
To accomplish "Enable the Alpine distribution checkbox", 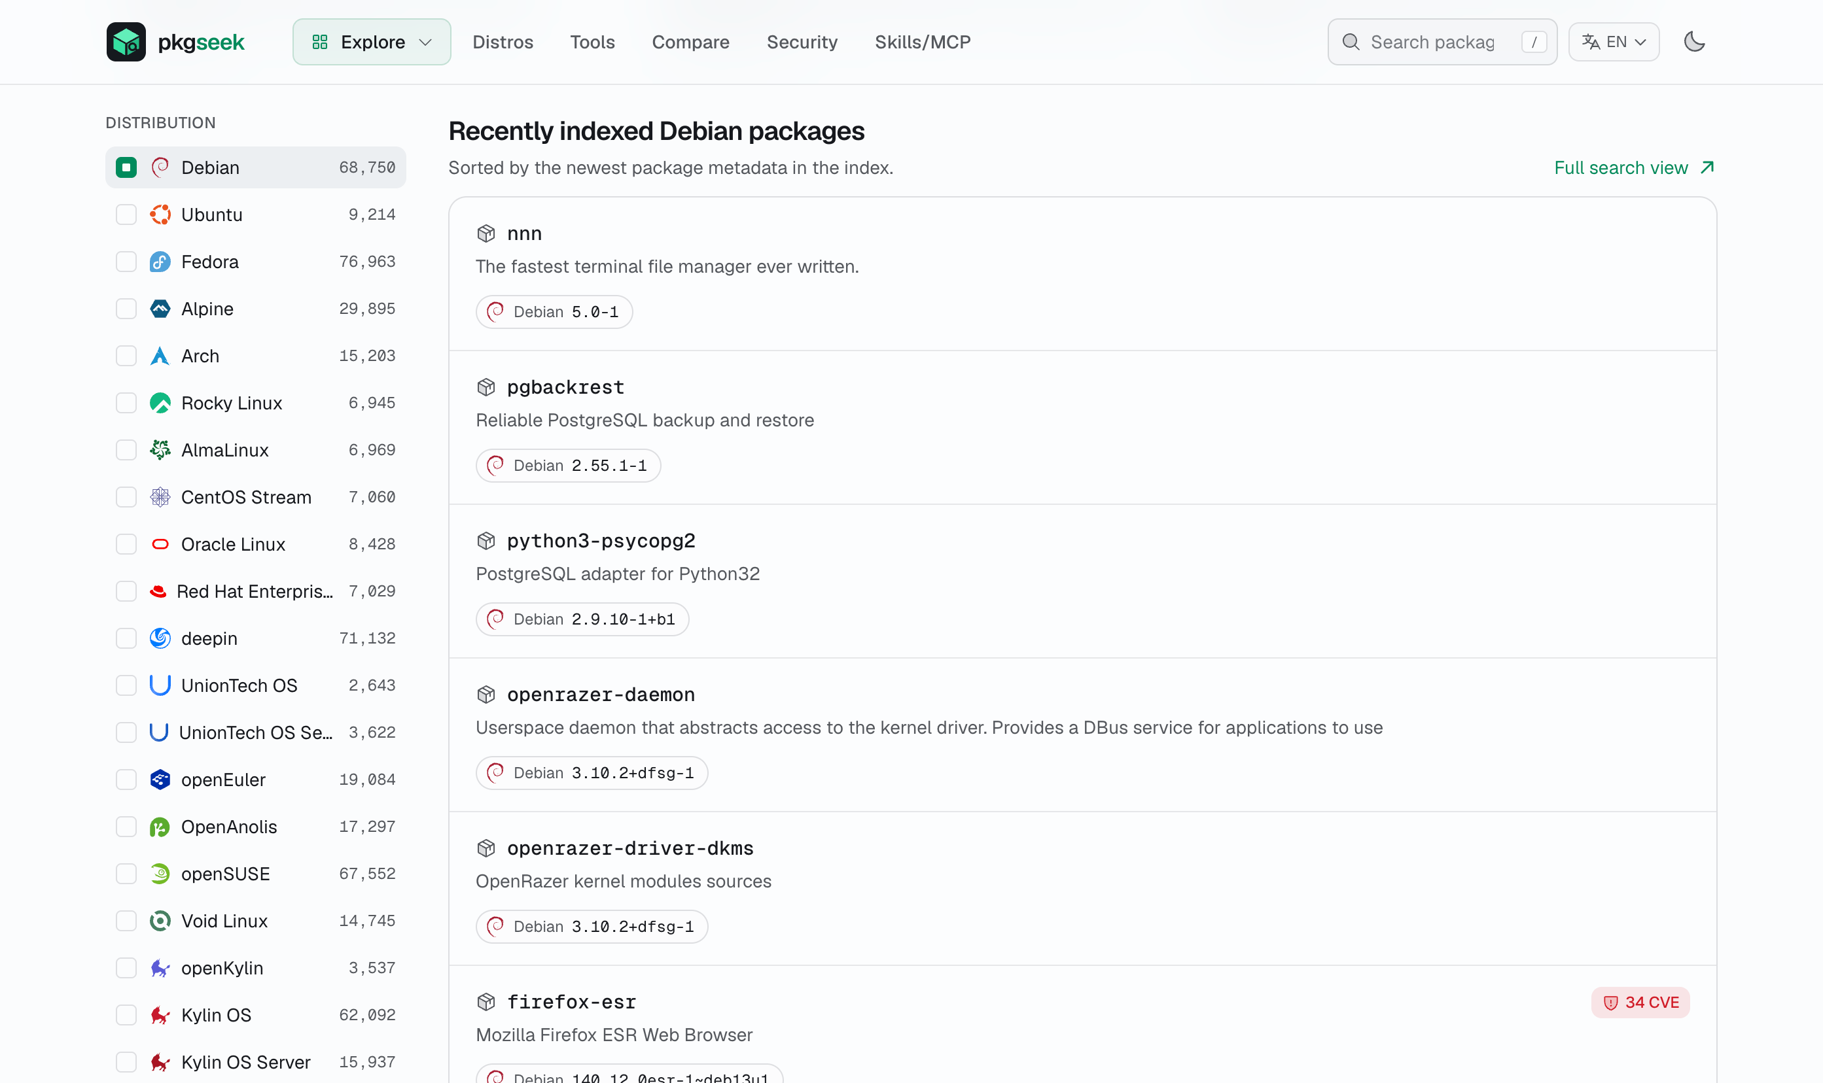I will pos(126,309).
